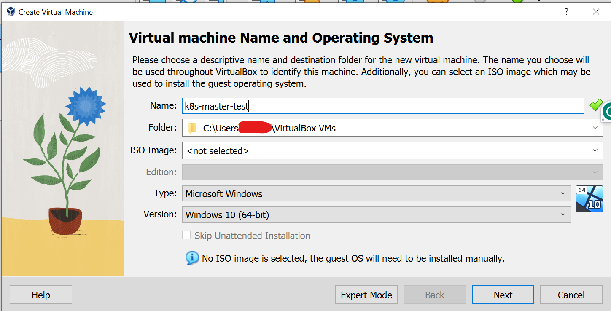
Task: Click the green checkmark beside the Name field
Action: click(595, 105)
